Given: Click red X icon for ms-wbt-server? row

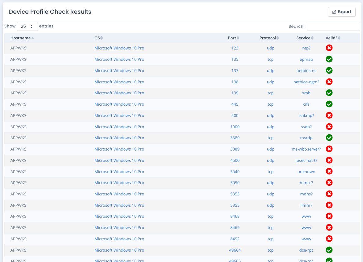Looking at the screenshot, I should [x=329, y=149].
